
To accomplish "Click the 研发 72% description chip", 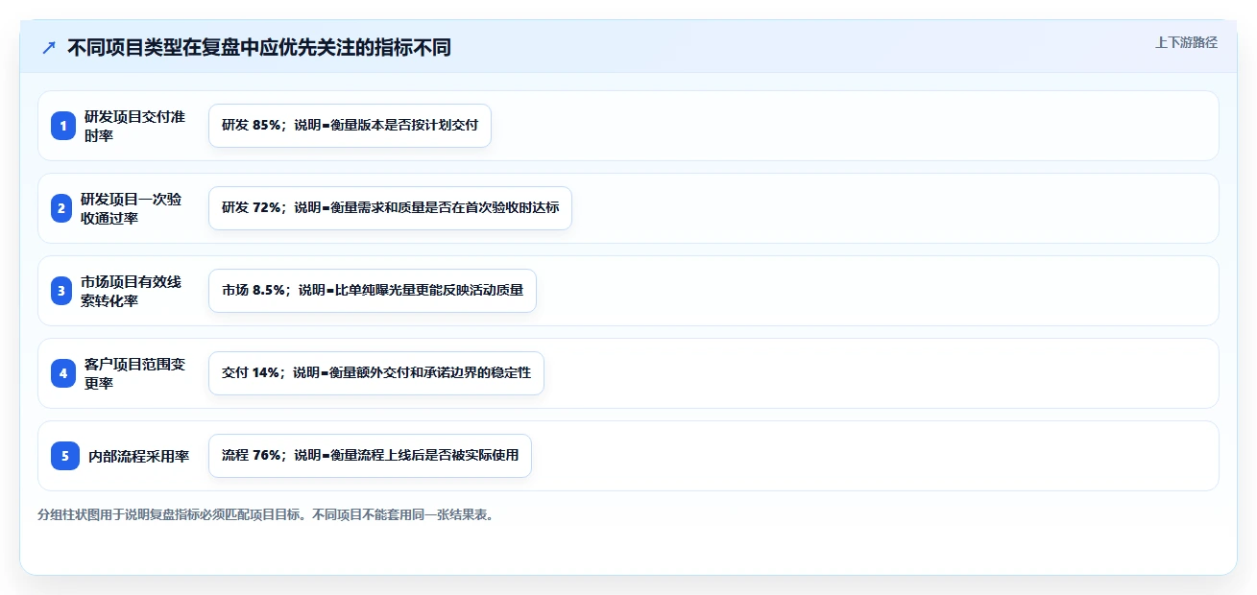I will [x=390, y=208].
